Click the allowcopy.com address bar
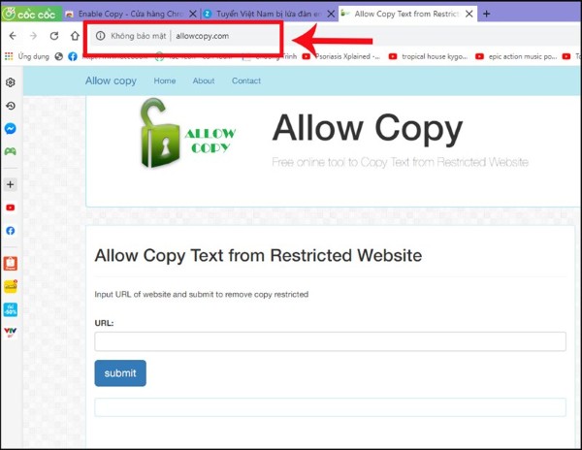This screenshot has height=450, width=582. pyautogui.click(x=203, y=36)
